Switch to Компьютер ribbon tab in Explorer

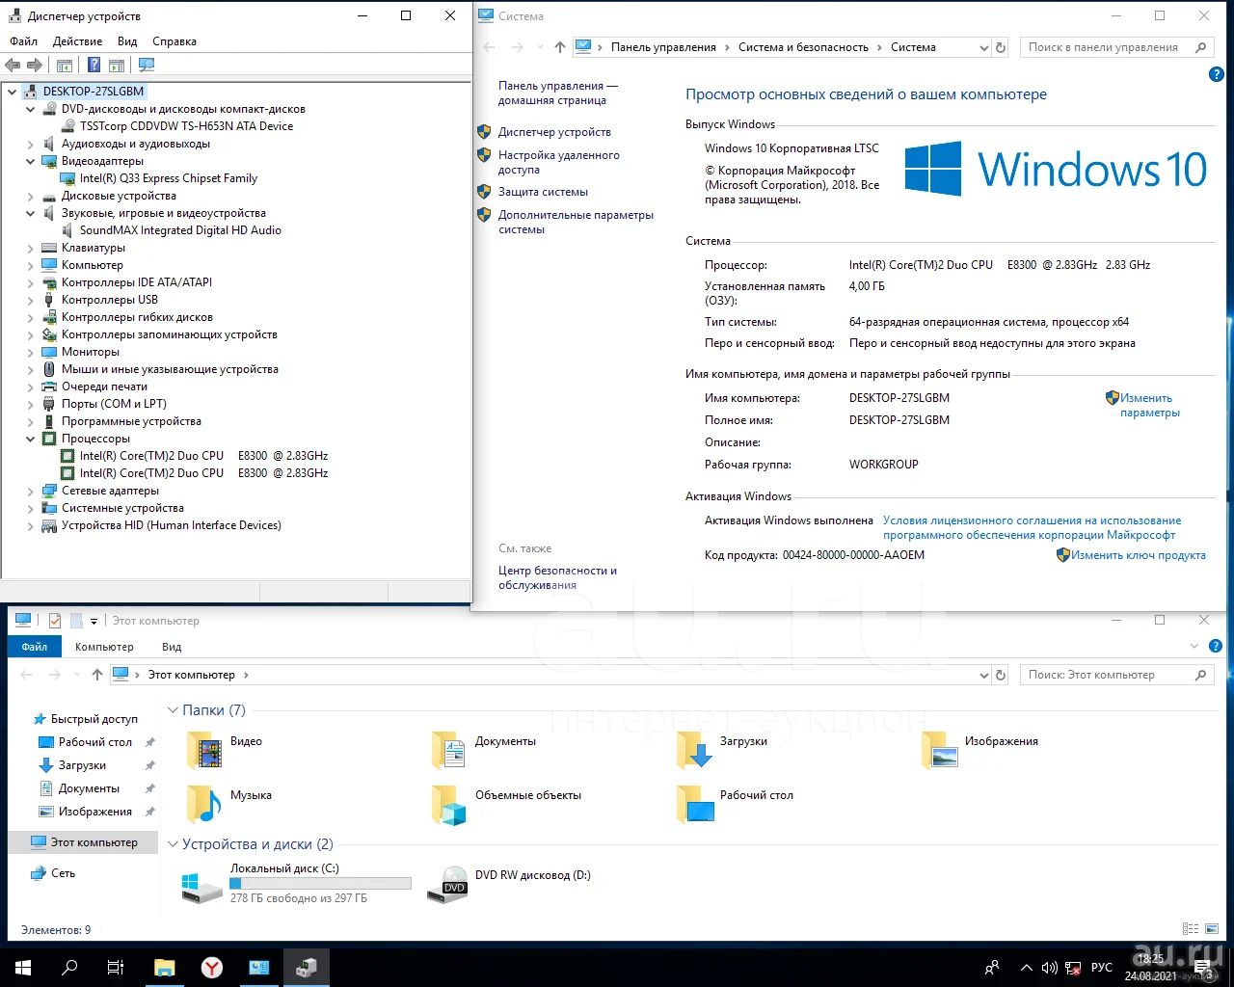coord(104,647)
